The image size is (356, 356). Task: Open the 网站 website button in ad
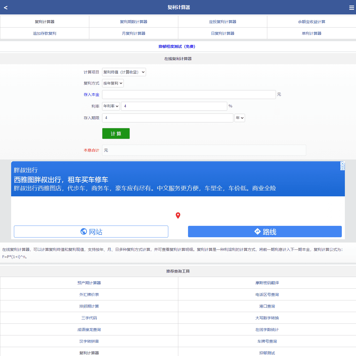click(91, 231)
